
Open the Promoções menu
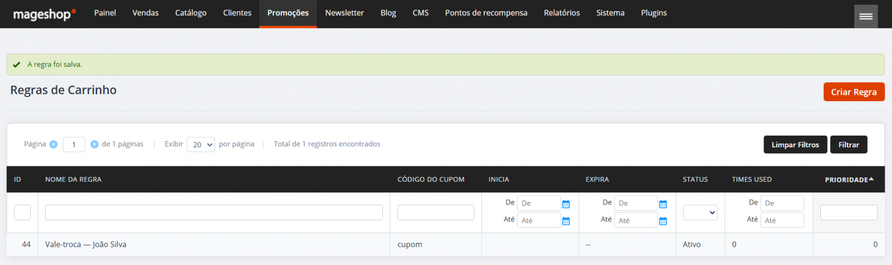(x=288, y=13)
